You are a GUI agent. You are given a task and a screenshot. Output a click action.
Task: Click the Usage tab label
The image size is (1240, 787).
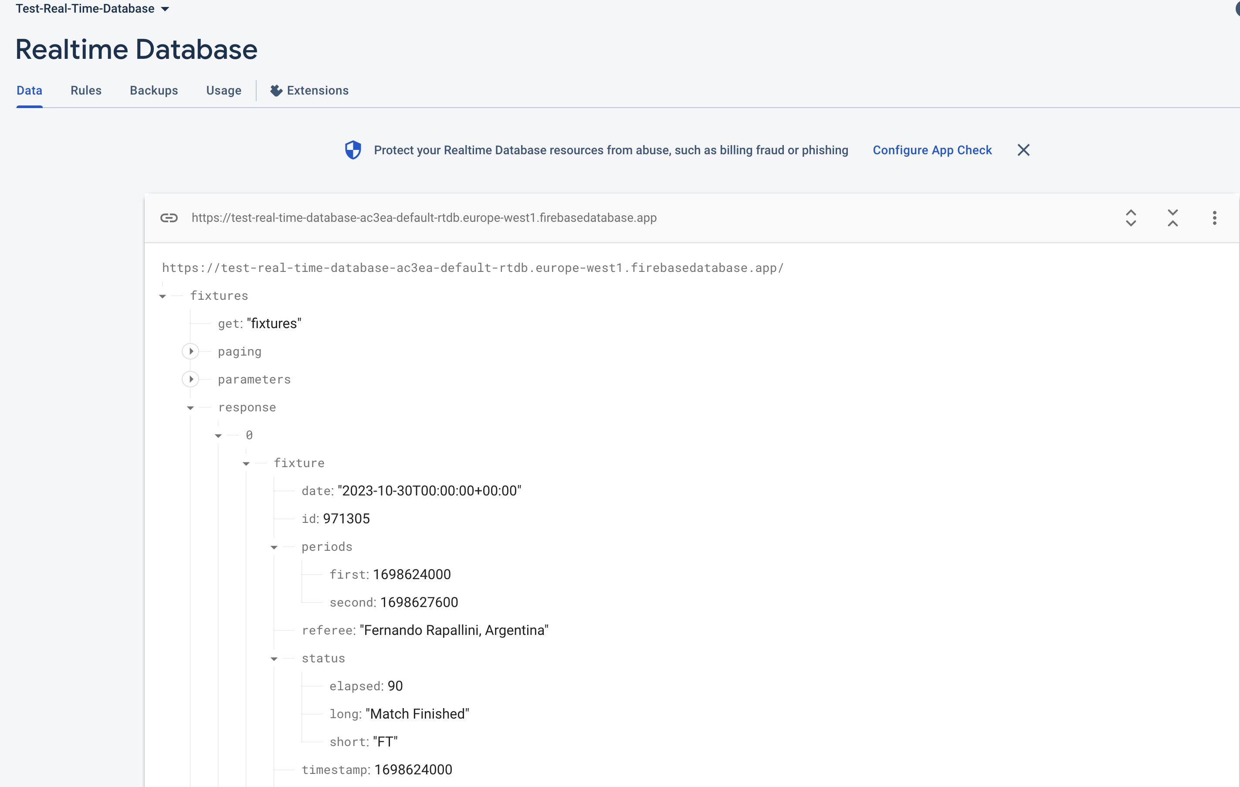point(224,90)
